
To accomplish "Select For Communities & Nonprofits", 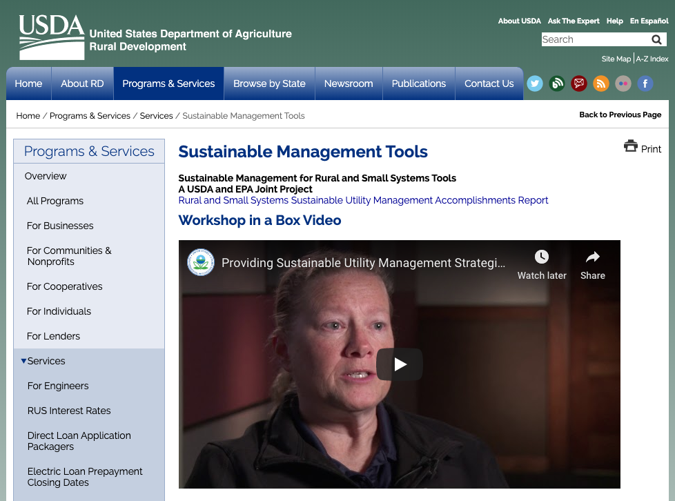I will (69, 256).
